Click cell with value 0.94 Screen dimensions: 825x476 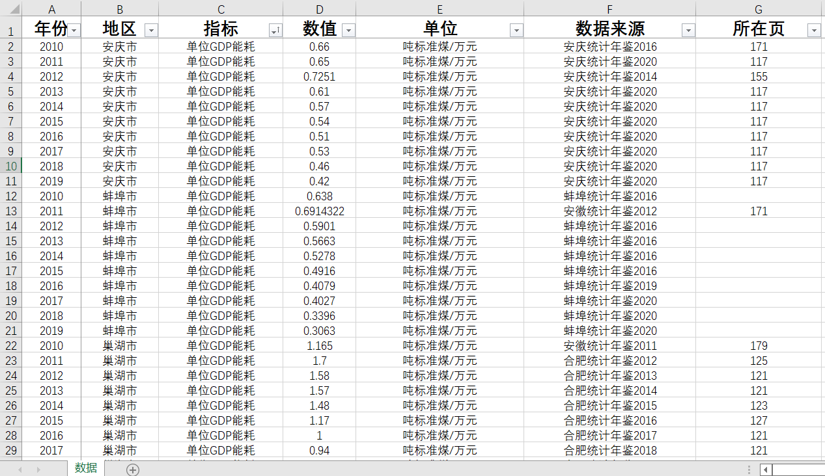320,450
